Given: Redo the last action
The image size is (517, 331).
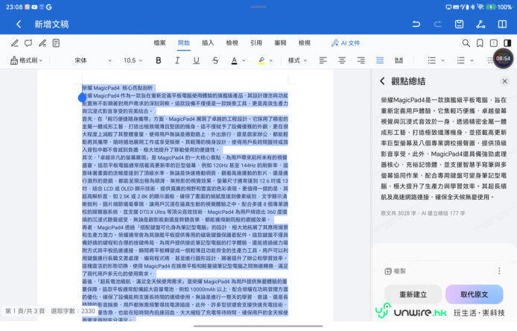Looking at the screenshot, I should pyautogui.click(x=437, y=24).
